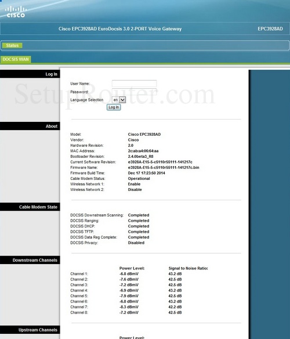Focus the Password field
The height and width of the screenshot is (339, 290).
point(134,92)
